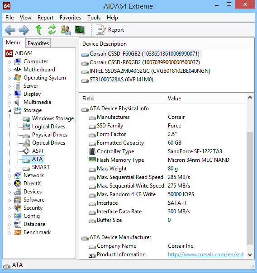Select Physical Drives in the tree
This screenshot has height=273, width=257.
point(49,135)
